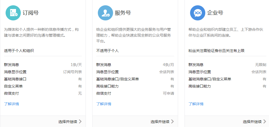
Task: Click 会话列表 value in 企业号 card
Action: click(259, 72)
